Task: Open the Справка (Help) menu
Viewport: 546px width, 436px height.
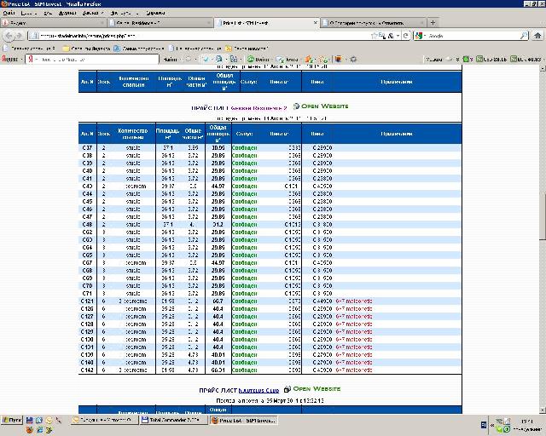Action: coord(155,14)
